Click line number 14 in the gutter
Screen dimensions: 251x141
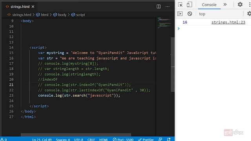[11, 47]
